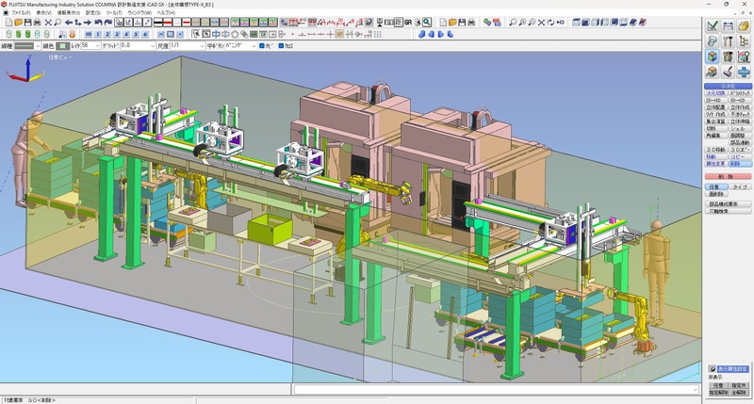Expand the グリッド grid value dropdown
Viewport: 754px width, 404px height.
(154, 45)
